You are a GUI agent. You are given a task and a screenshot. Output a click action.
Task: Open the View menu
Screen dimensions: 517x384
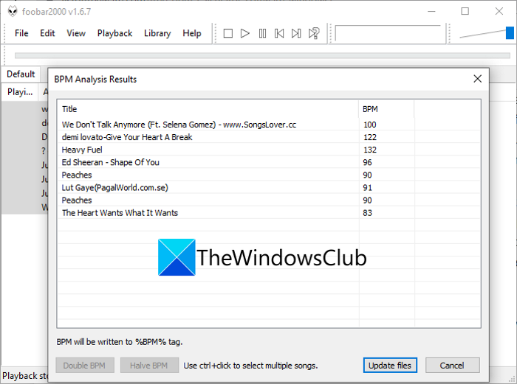[76, 33]
